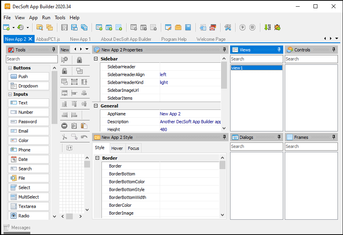
Task: Toggle pin on New App 2 Style panel
Action: coord(224,137)
